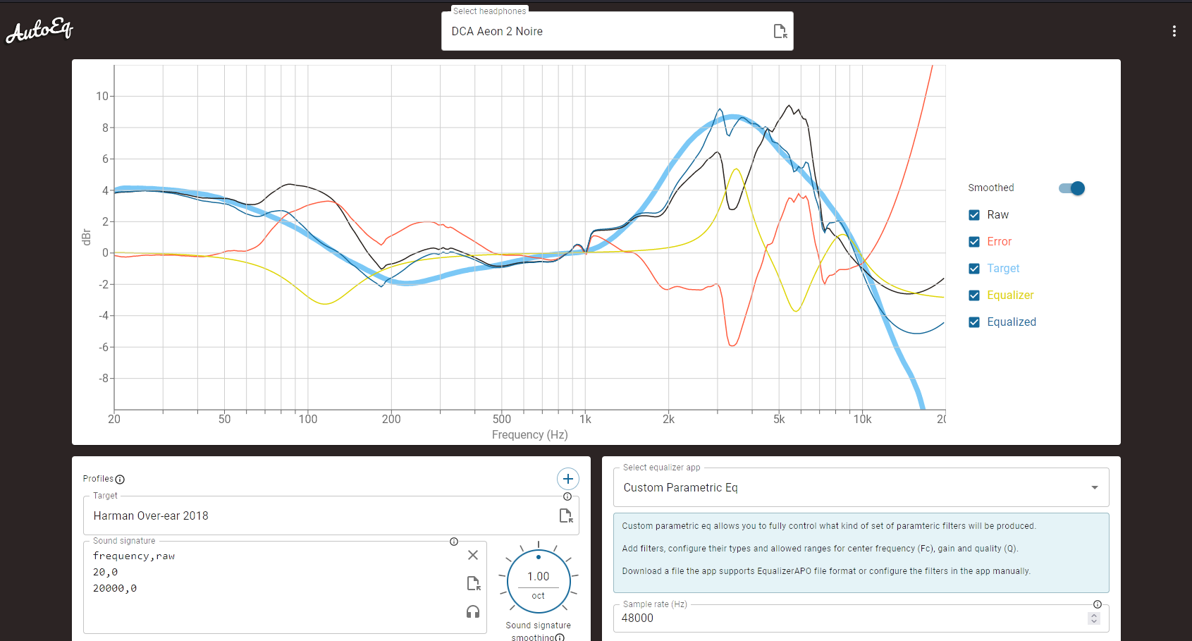Screen dimensions: 1192x641
Task: Click the 'frequency,raw' line in sound signature
Action: click(x=134, y=556)
